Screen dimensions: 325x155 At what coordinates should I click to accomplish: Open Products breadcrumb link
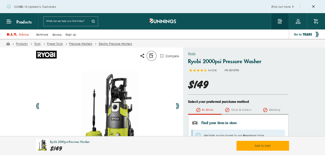pos(22,44)
